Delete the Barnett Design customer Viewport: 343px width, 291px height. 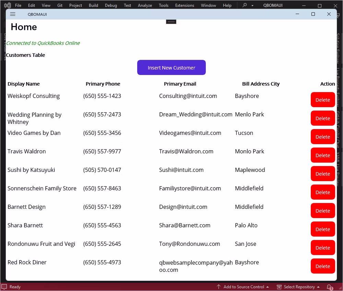pyautogui.click(x=323, y=211)
